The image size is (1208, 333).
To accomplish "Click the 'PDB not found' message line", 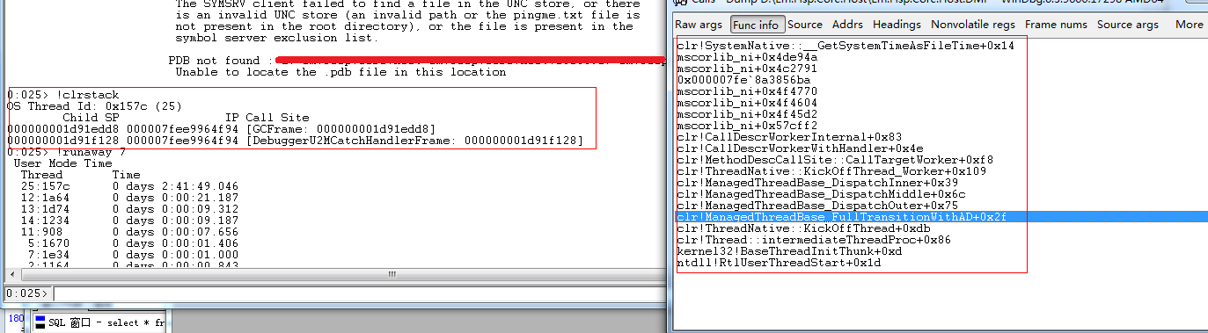I will click(x=415, y=61).
